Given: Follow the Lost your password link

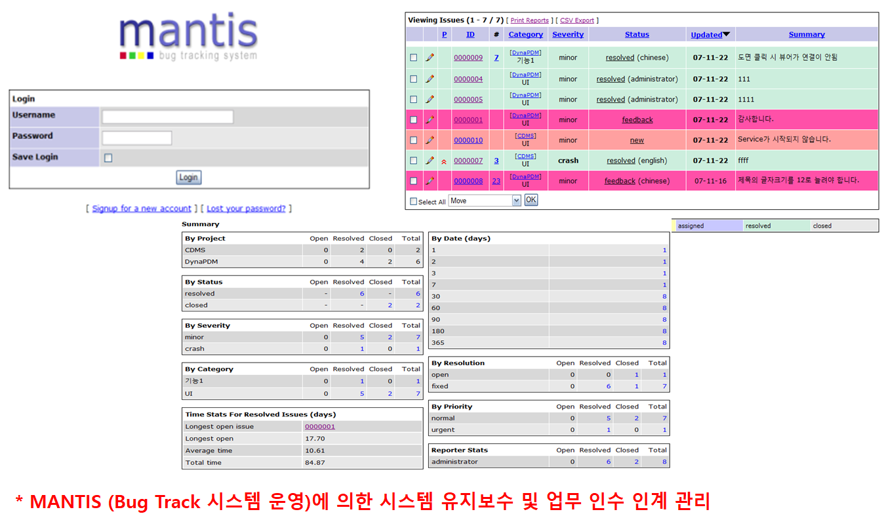Looking at the screenshot, I should [x=246, y=208].
